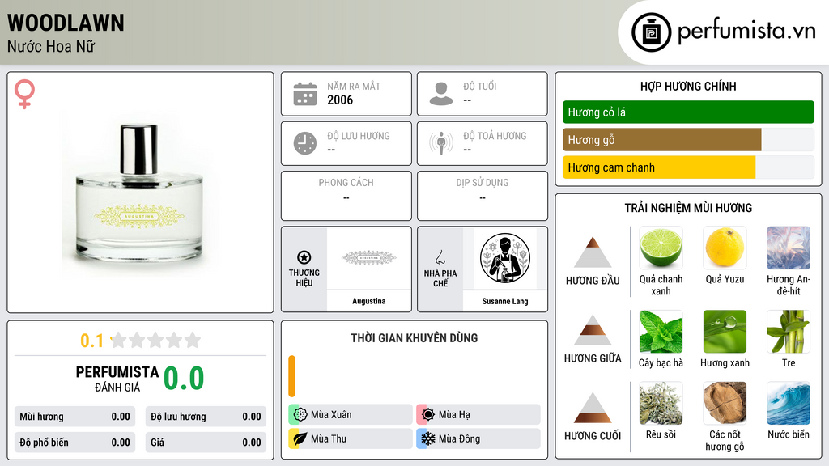Select the Hương xanh note image

(x=725, y=331)
